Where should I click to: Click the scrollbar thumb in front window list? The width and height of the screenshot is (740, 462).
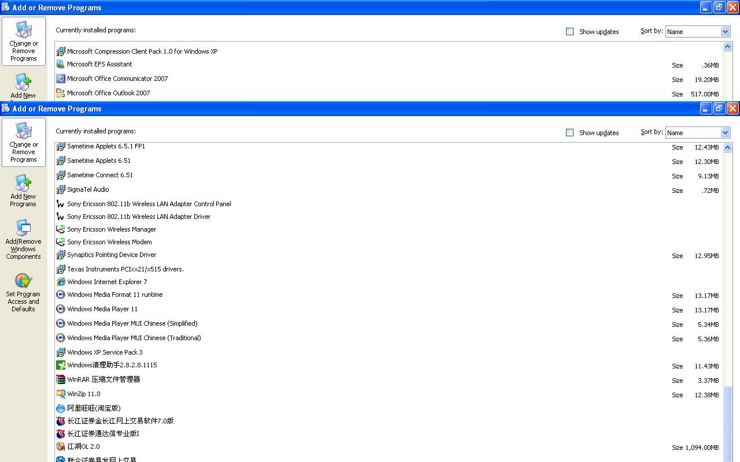click(727, 424)
